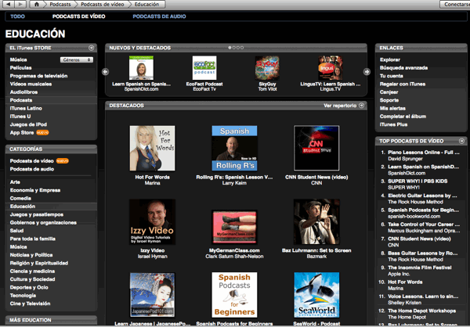Open Spanish Podcasts for Beginners cover
The width and height of the screenshot is (470, 327).
(x=234, y=295)
